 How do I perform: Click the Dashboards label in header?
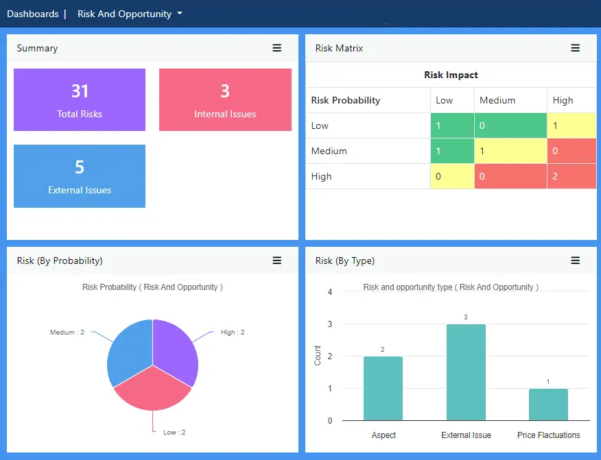click(x=32, y=14)
